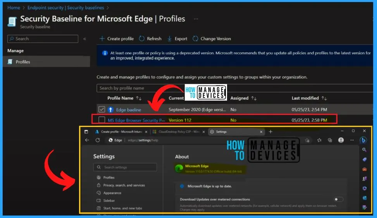Click the Refresh circular arrow icon

pos(141,39)
